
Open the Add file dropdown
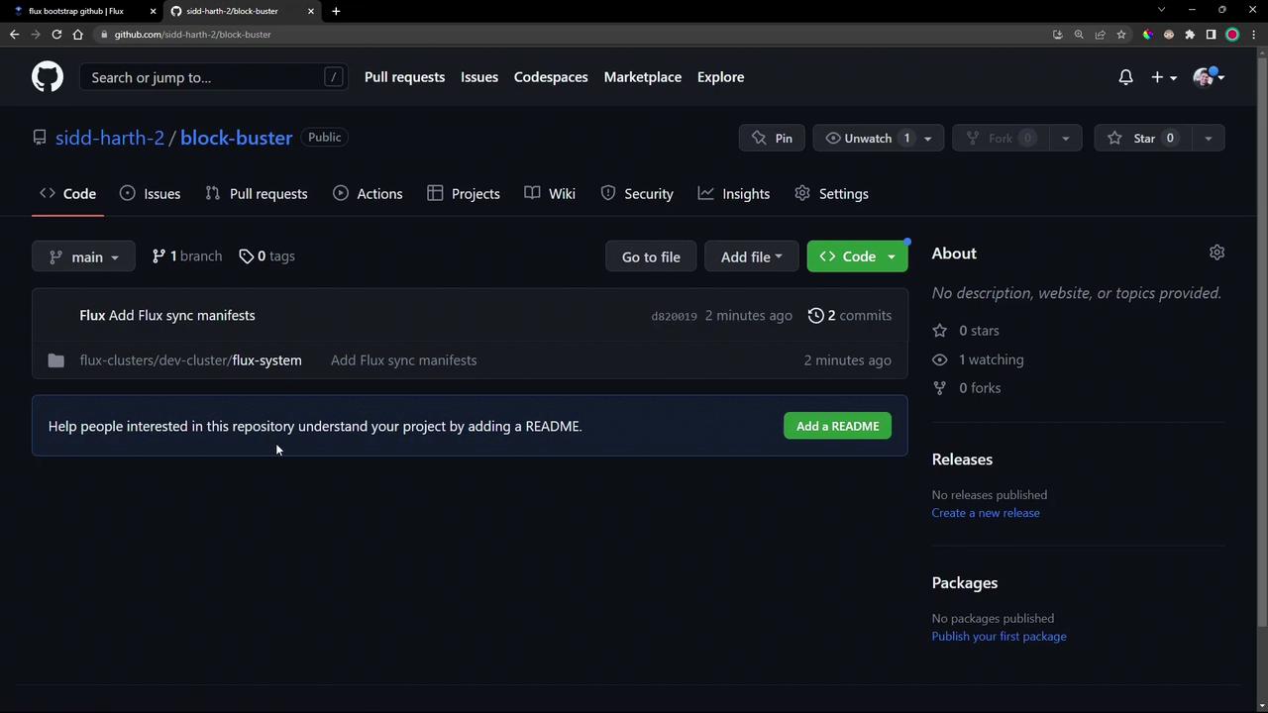[750, 257]
